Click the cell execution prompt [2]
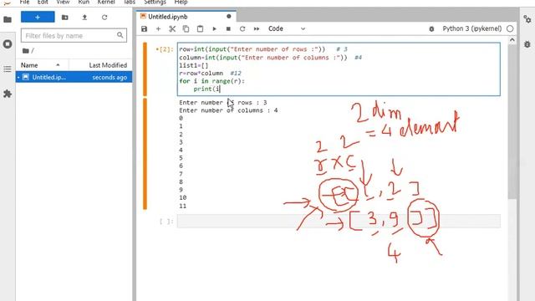The image size is (535, 301). pos(165,49)
